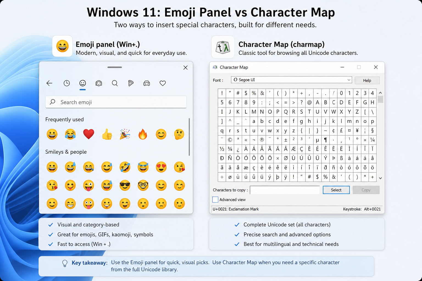Select the ¼ fraction character cell

point(373,140)
